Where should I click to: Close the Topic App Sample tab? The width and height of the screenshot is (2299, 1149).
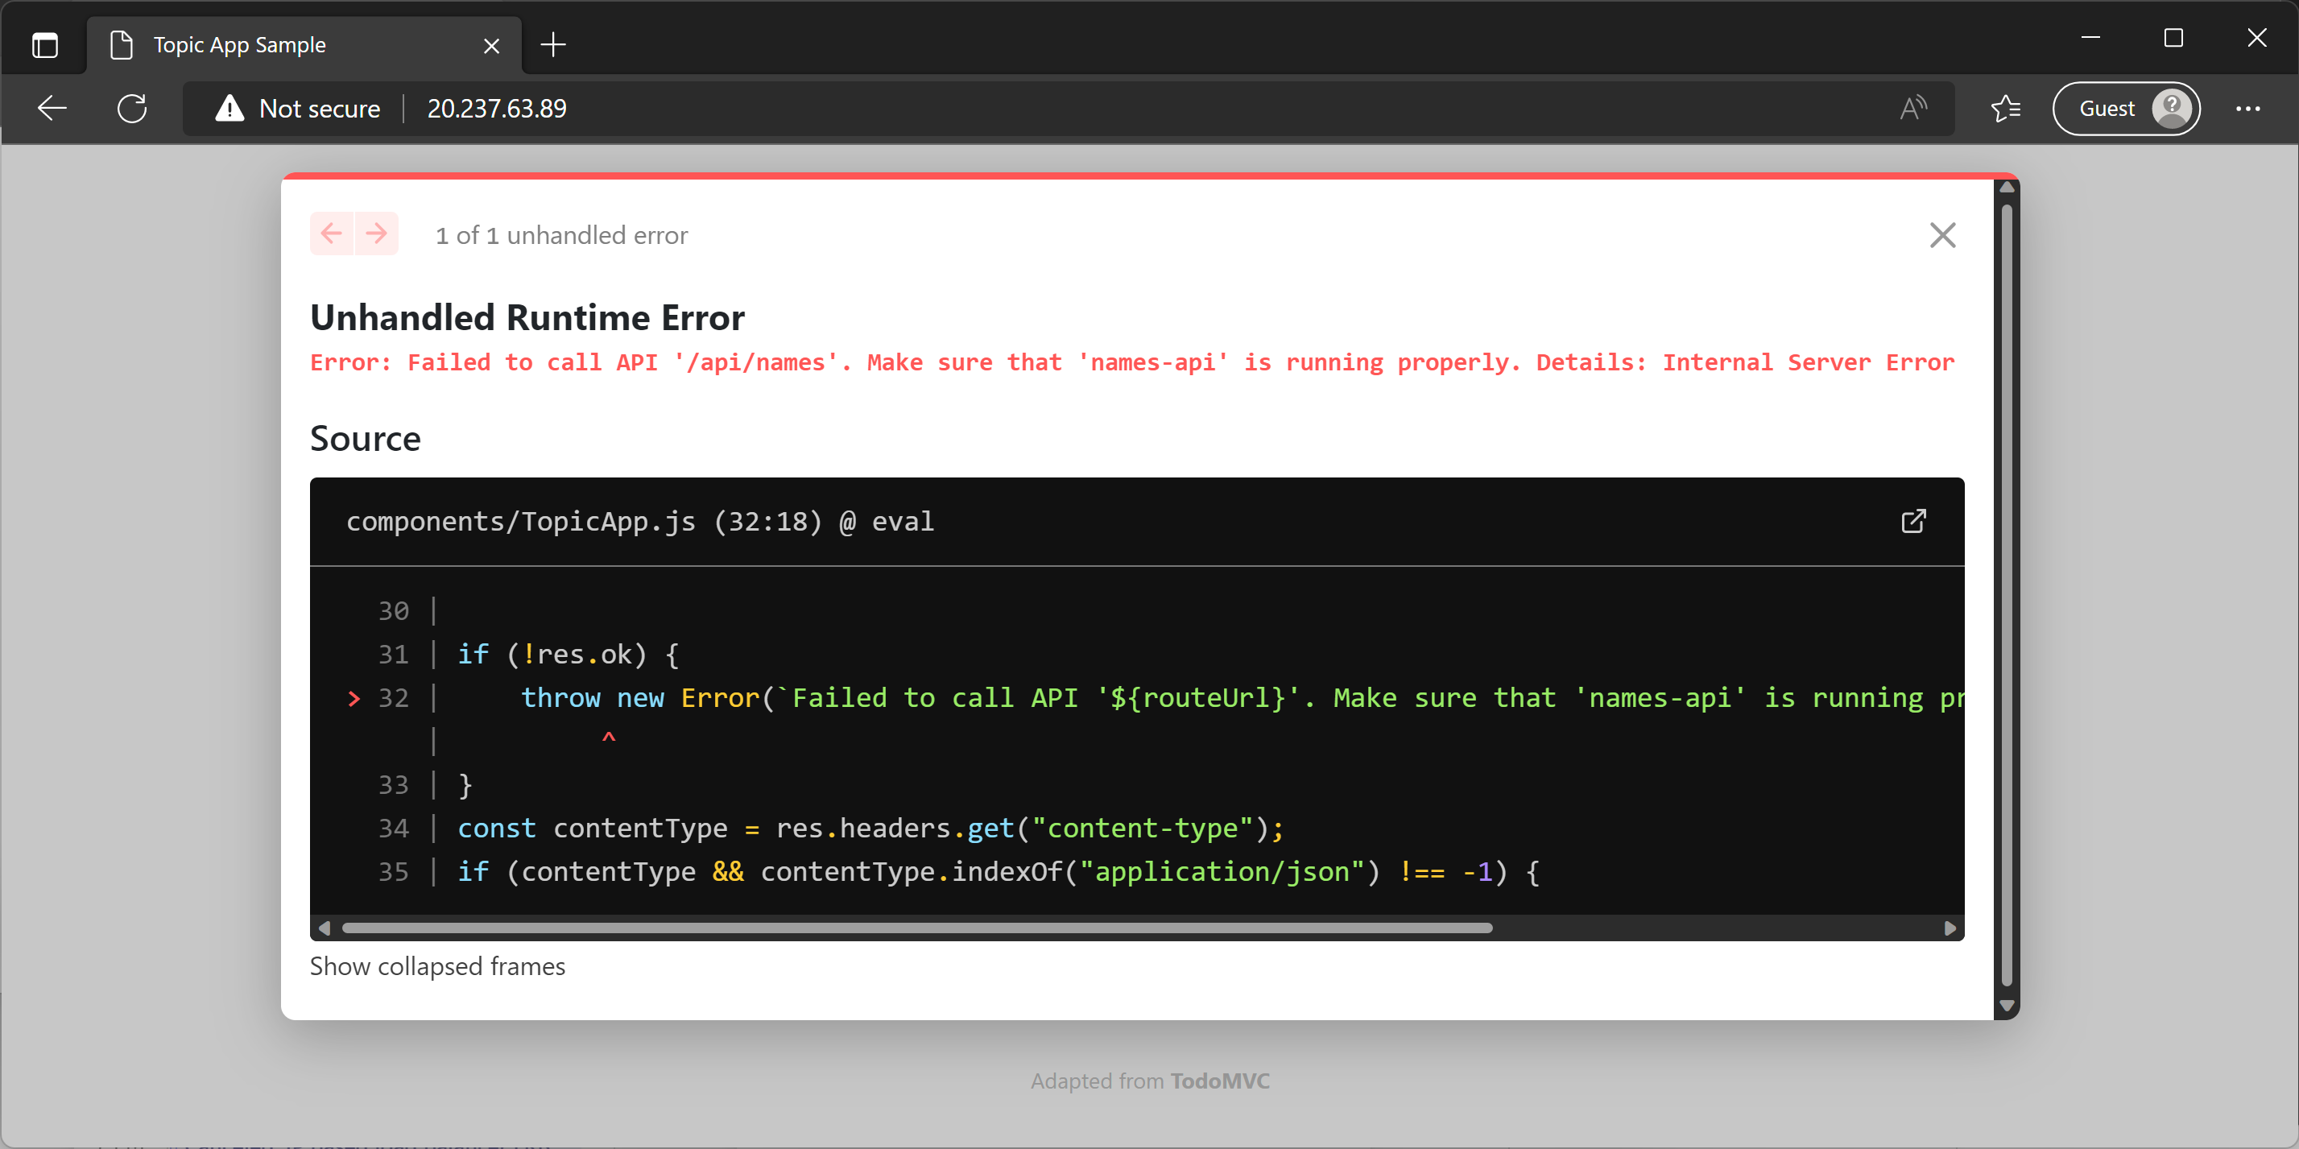(x=491, y=46)
